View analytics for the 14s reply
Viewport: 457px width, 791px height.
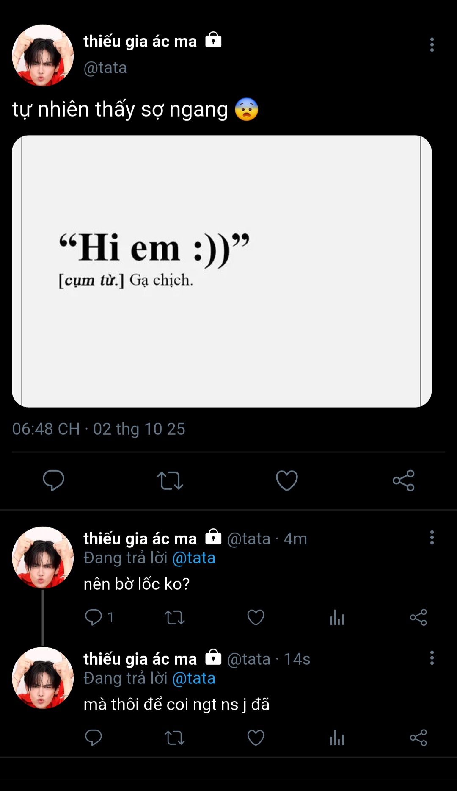click(x=337, y=738)
